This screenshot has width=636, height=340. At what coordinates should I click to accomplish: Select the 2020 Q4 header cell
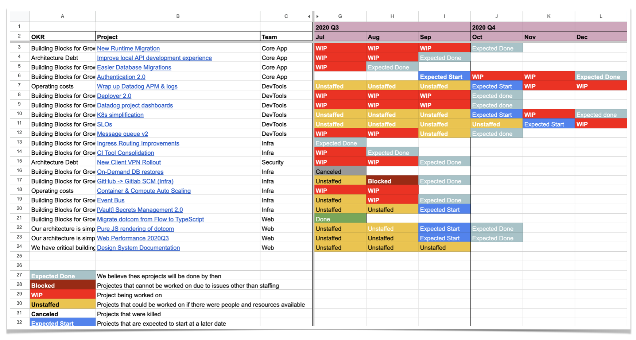497,27
